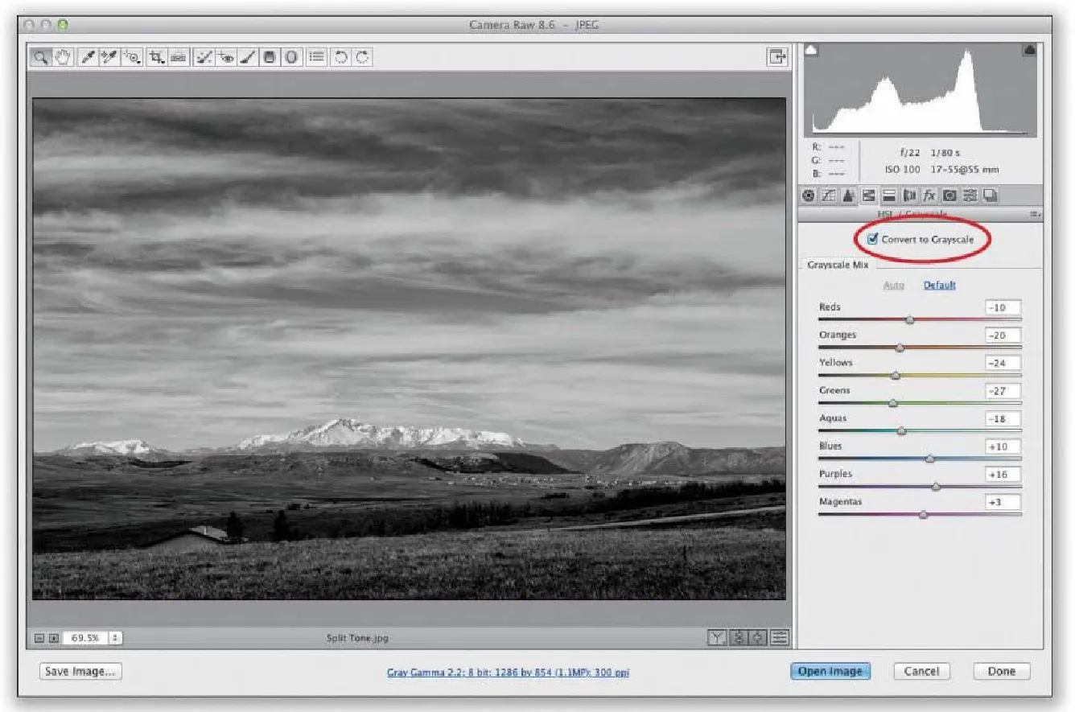Click the Magentas slider handle

[923, 515]
